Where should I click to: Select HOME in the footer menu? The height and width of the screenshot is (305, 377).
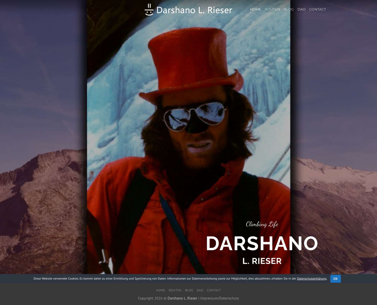pyautogui.click(x=160, y=290)
